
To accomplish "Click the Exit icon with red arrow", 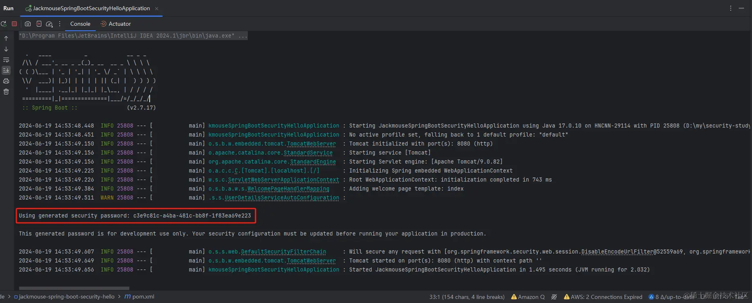I will (39, 24).
